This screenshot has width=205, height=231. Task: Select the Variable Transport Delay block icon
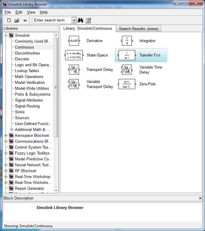click(74, 84)
